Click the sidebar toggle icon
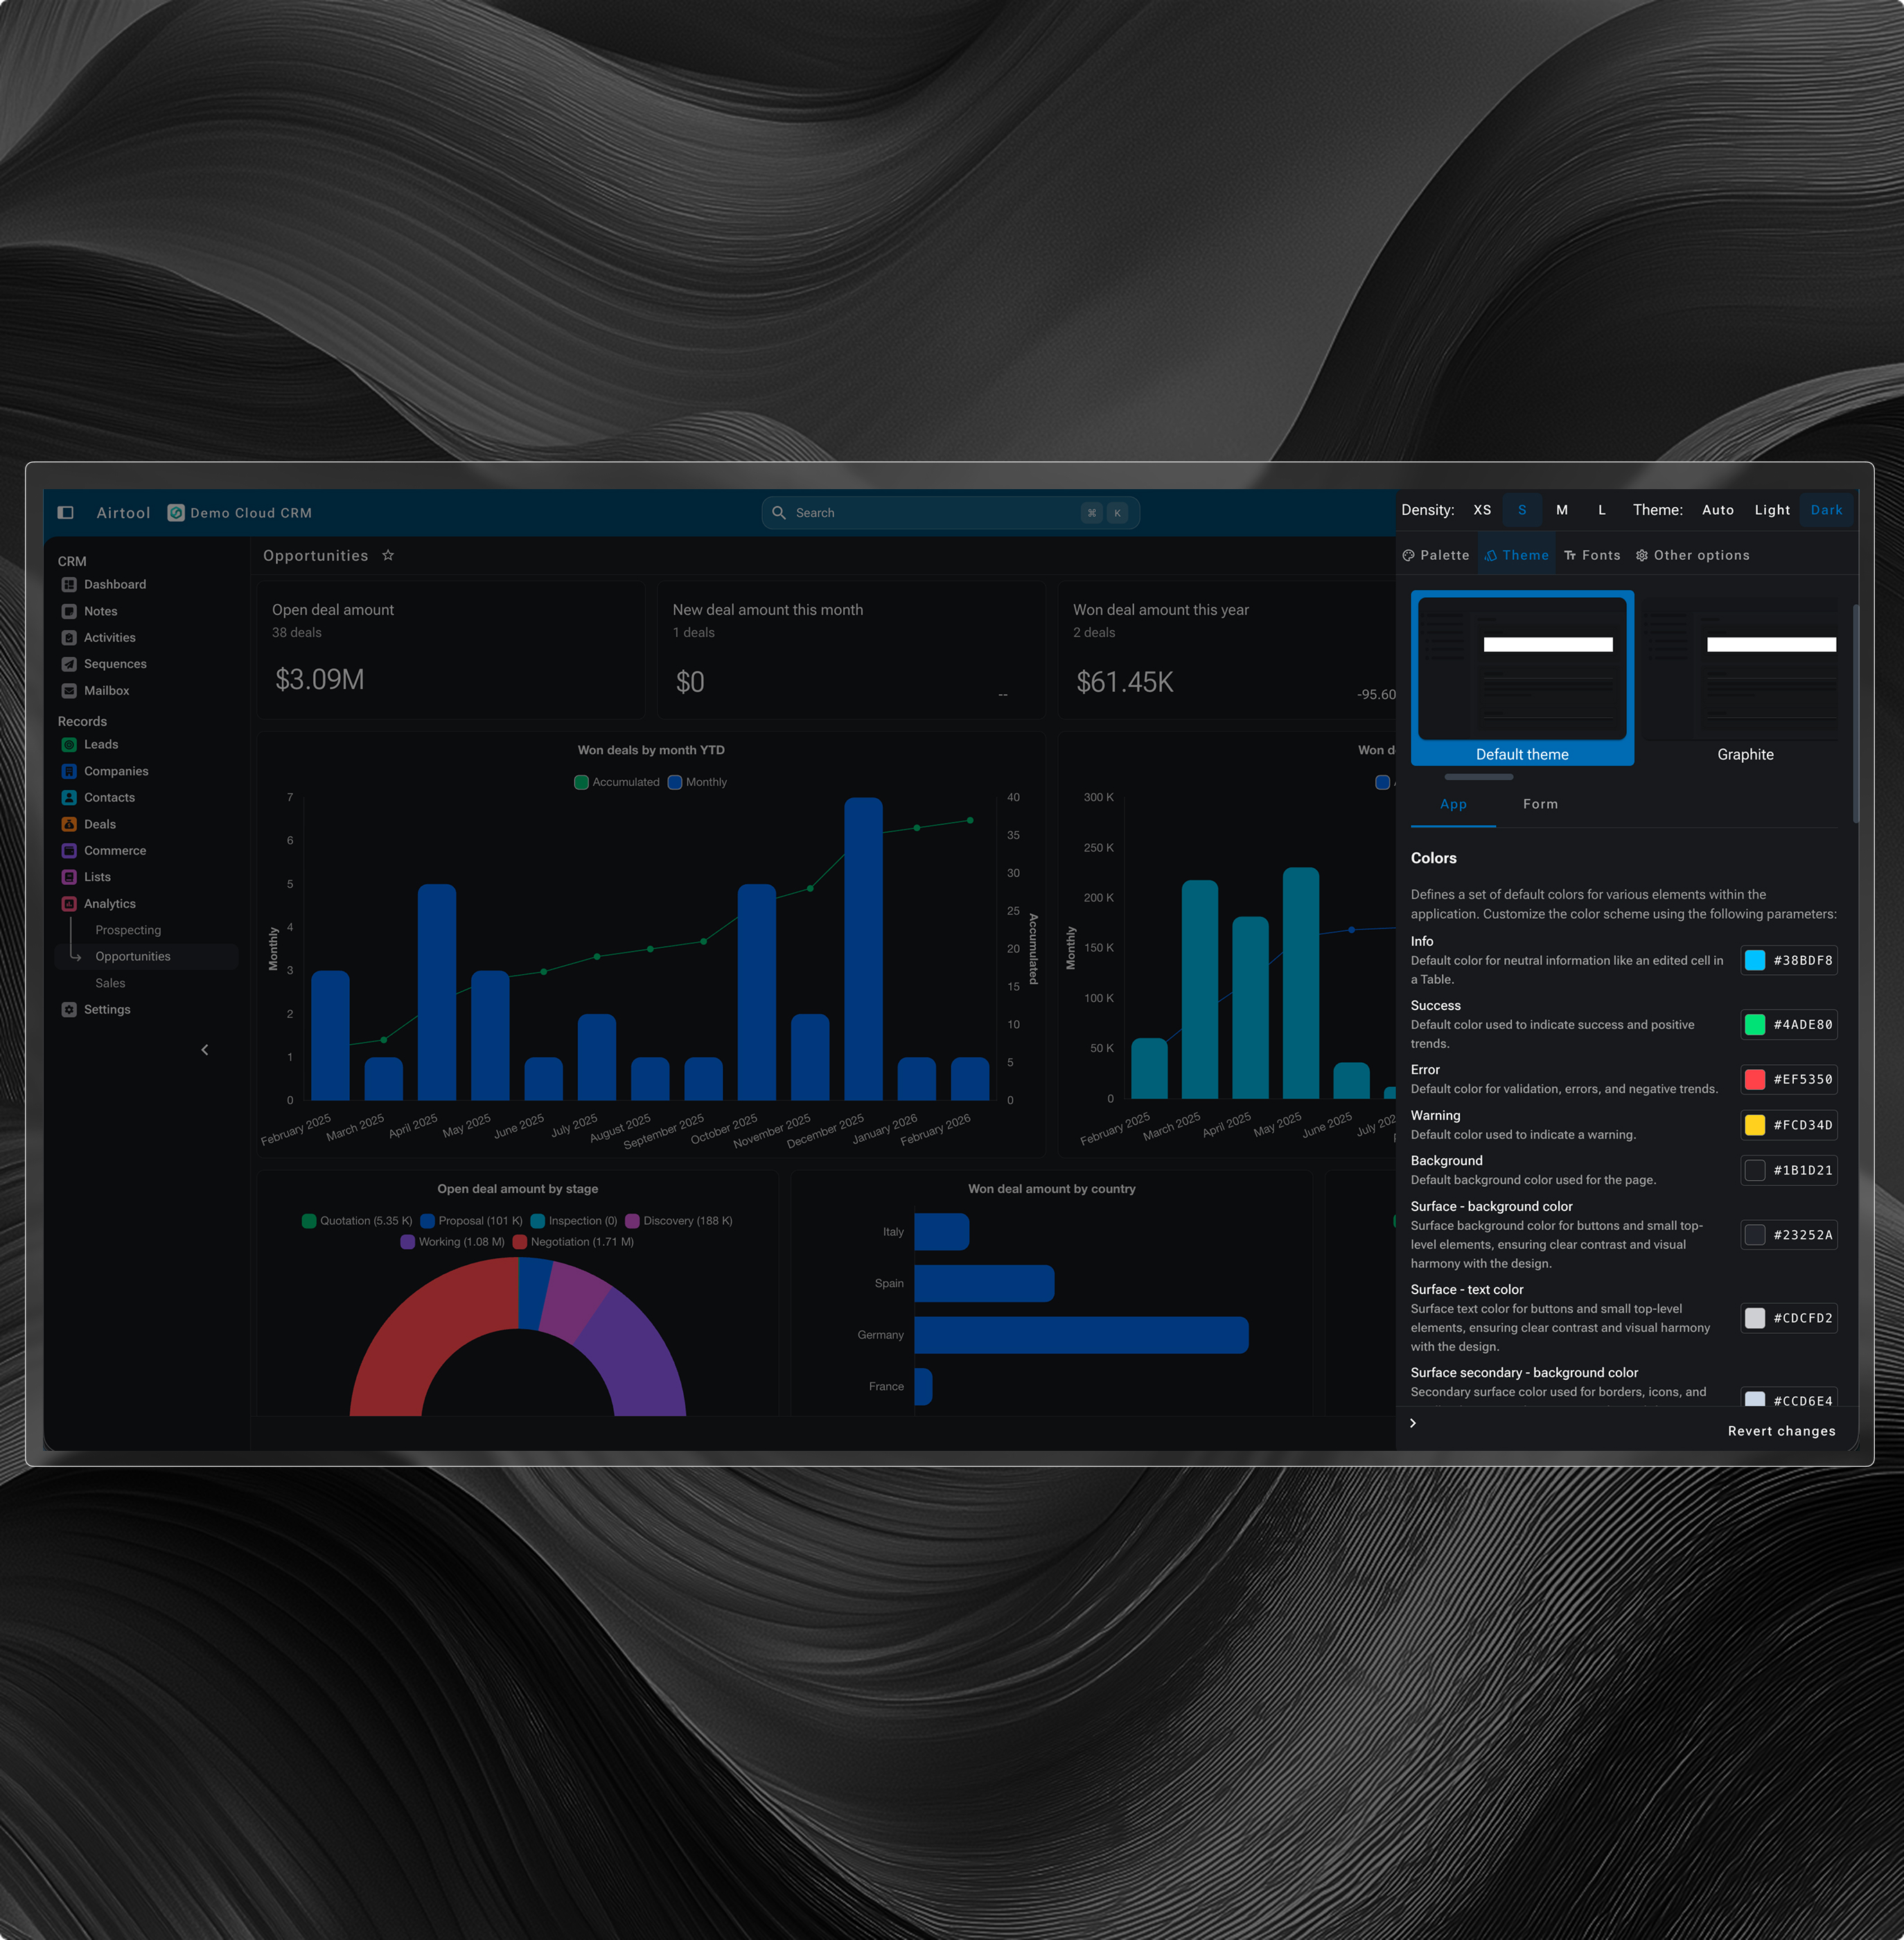1904x1940 pixels. click(x=66, y=512)
